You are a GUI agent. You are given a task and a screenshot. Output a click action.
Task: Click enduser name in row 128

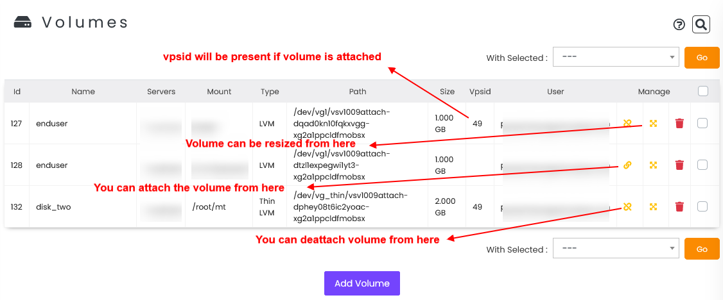52,165
